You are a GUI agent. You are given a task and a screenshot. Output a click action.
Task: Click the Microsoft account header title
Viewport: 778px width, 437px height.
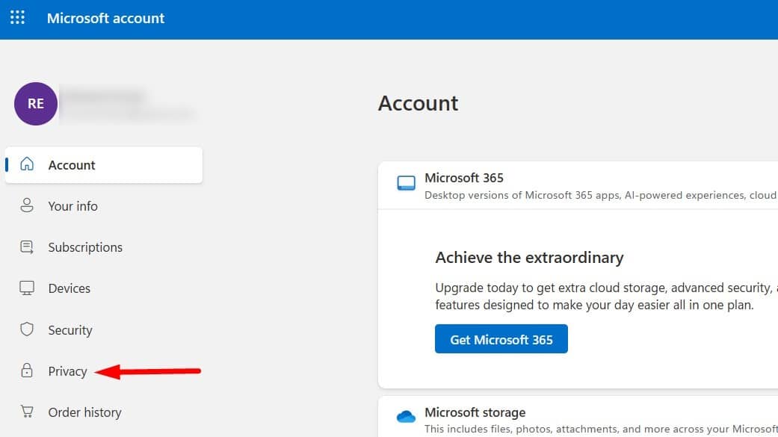[x=105, y=19]
